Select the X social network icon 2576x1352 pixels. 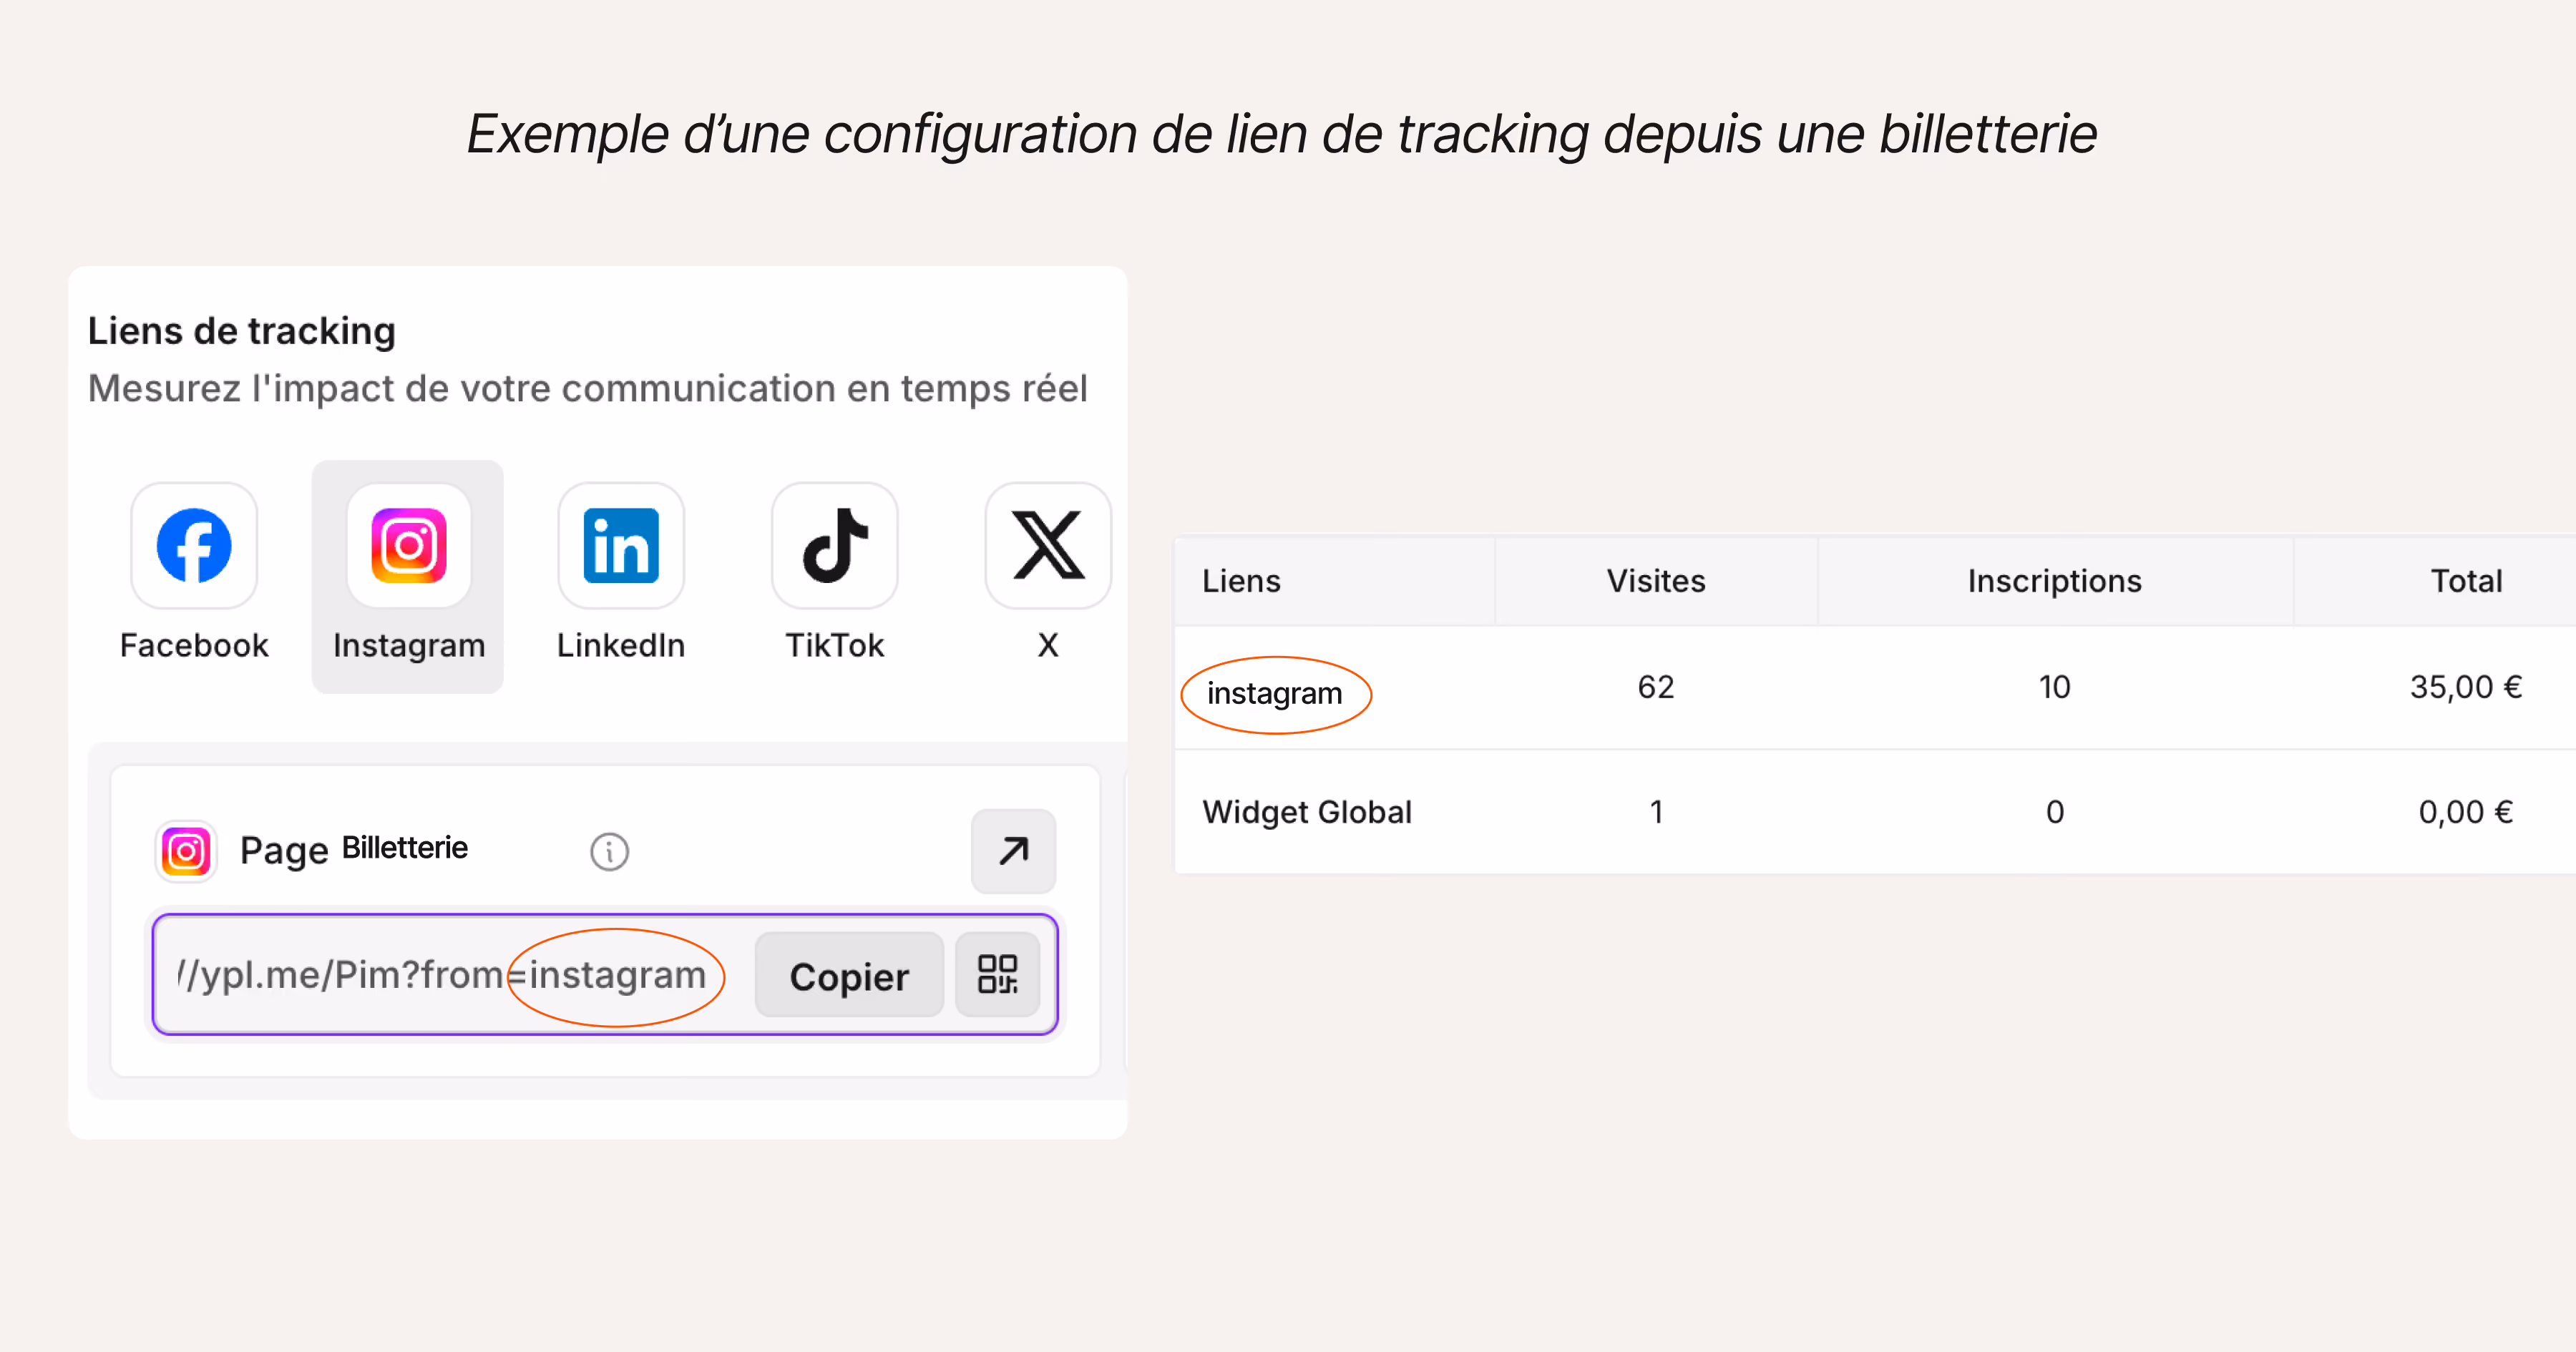[1048, 546]
